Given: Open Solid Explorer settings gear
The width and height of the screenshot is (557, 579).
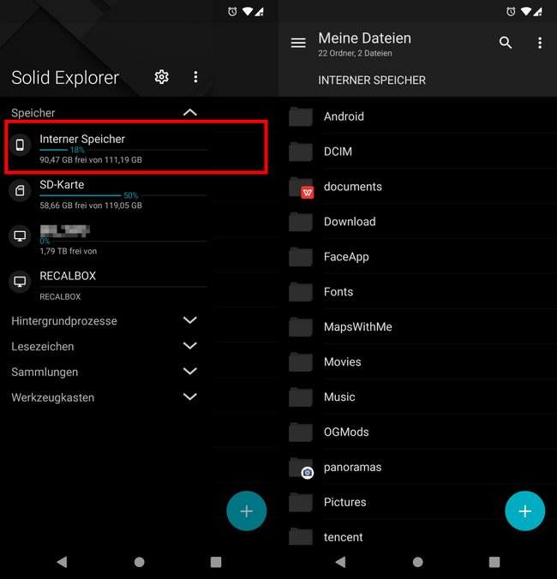Looking at the screenshot, I should tap(161, 77).
